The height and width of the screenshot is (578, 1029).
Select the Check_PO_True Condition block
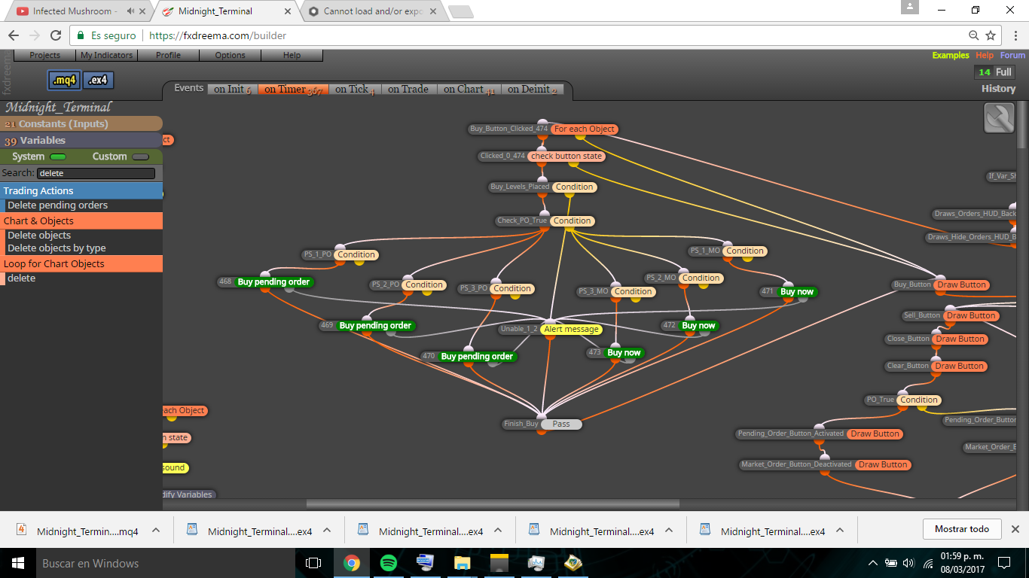(572, 221)
